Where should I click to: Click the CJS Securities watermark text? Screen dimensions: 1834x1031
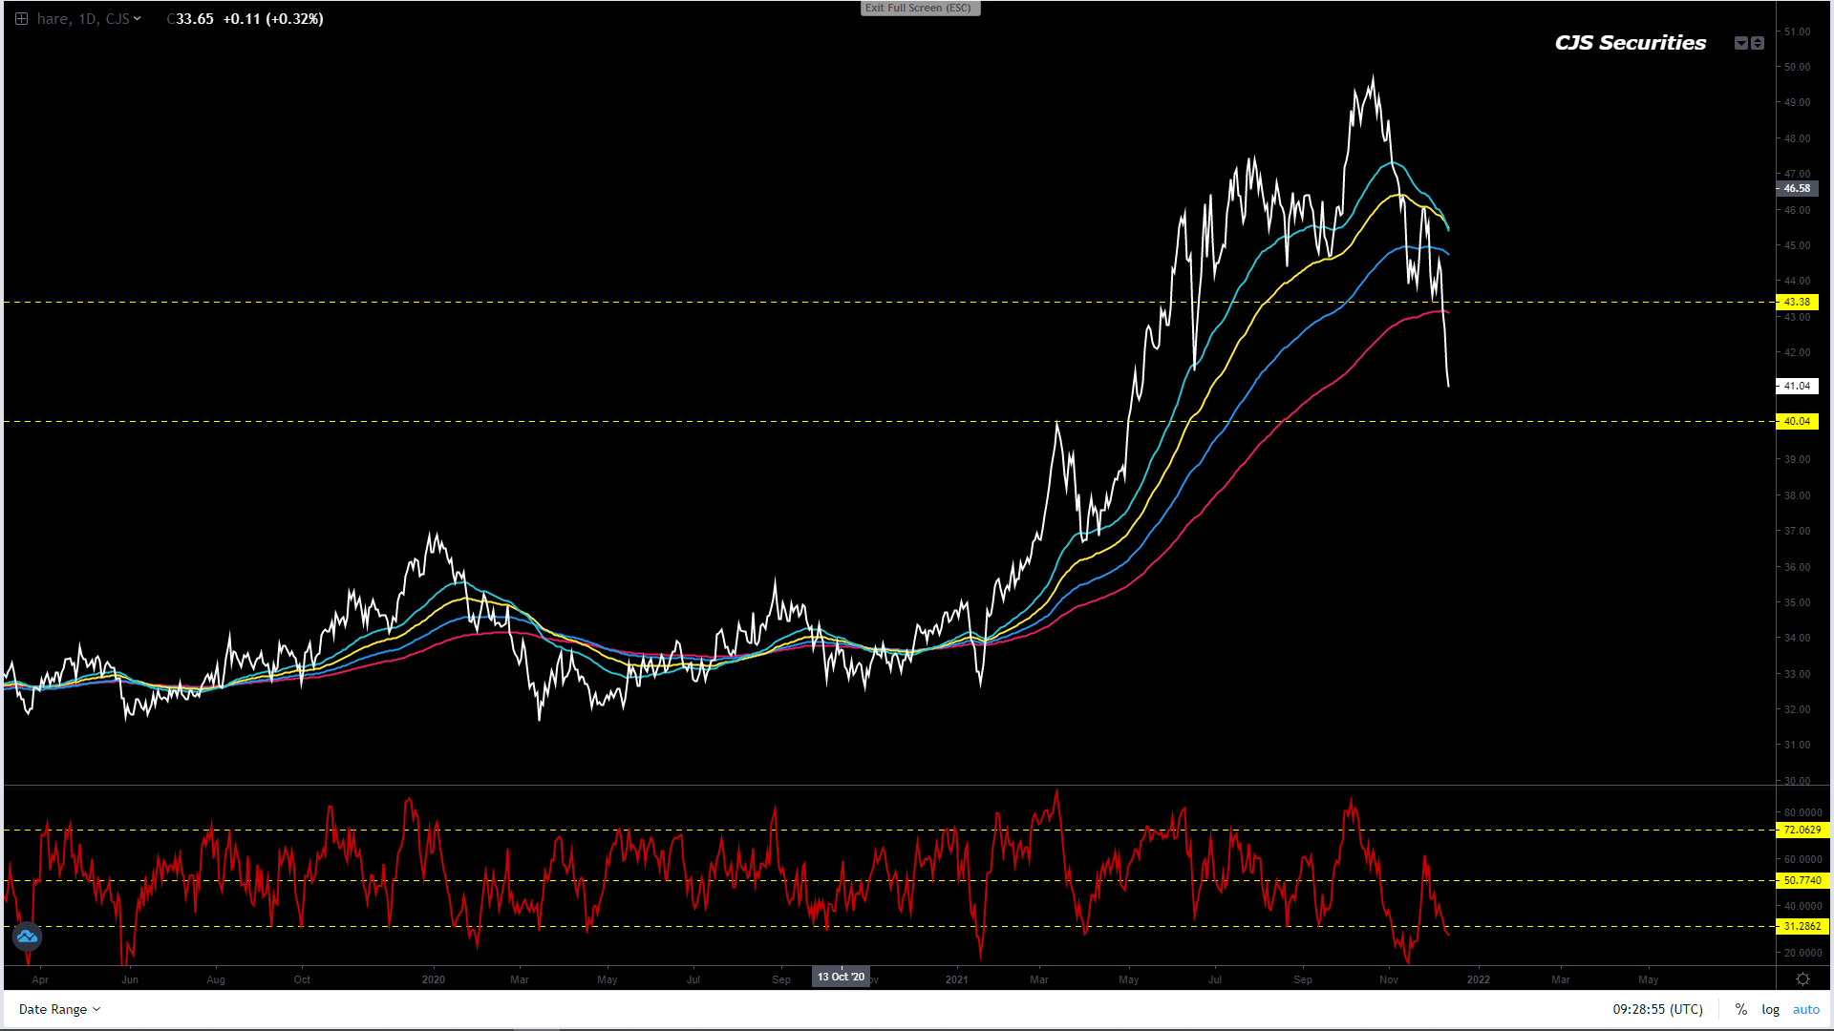point(1630,43)
